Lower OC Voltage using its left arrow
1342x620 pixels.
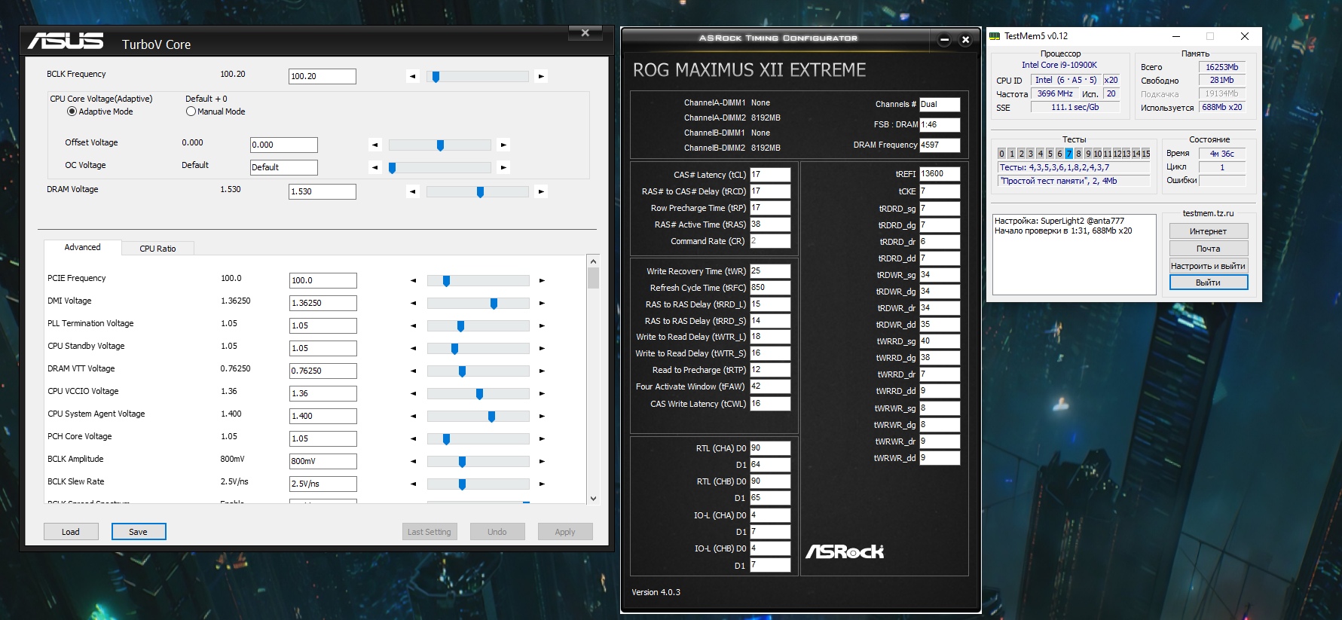point(375,167)
